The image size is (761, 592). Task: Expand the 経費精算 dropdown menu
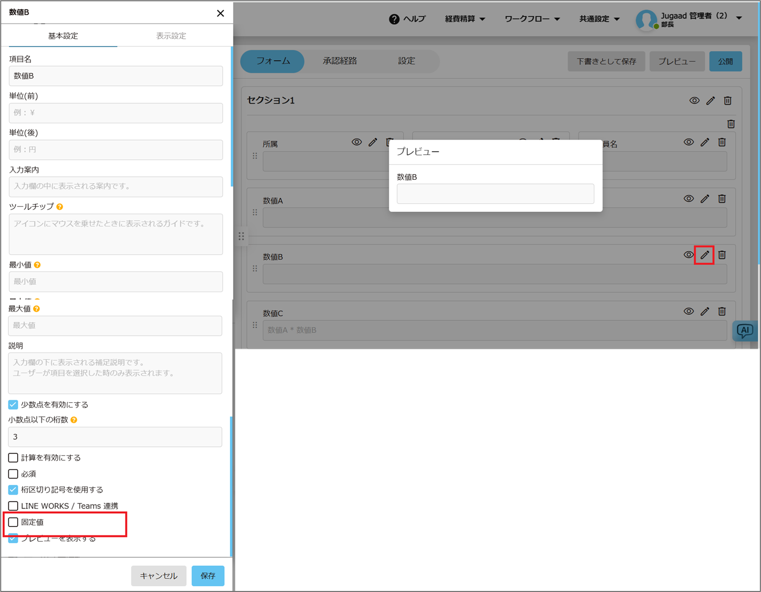pyautogui.click(x=465, y=19)
